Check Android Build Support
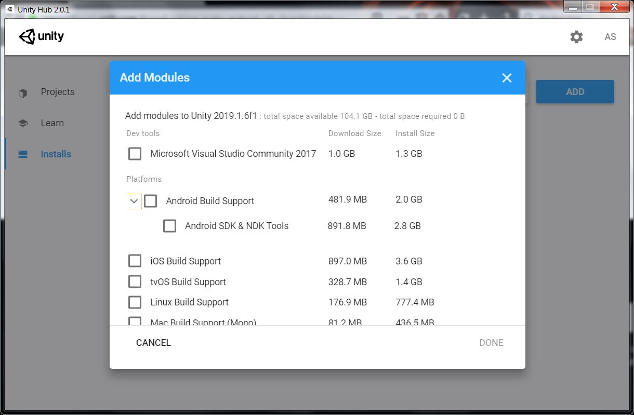Viewport: 634px width, 415px height. coord(150,201)
